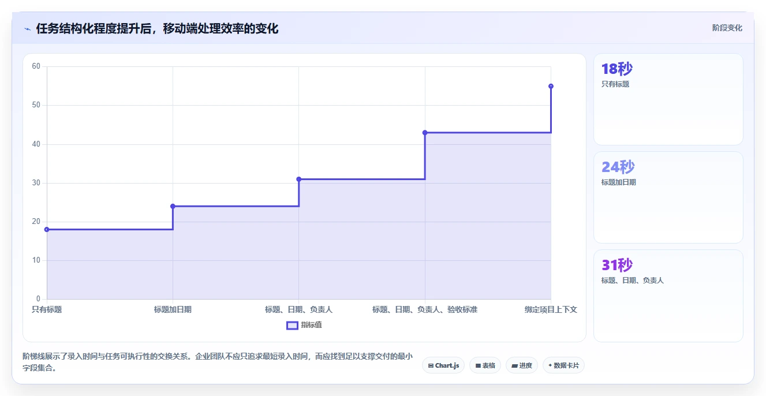Click the y-axis value 30

[36, 183]
